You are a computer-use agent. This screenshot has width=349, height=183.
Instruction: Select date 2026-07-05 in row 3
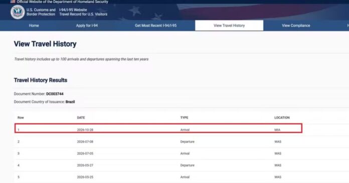click(85, 153)
